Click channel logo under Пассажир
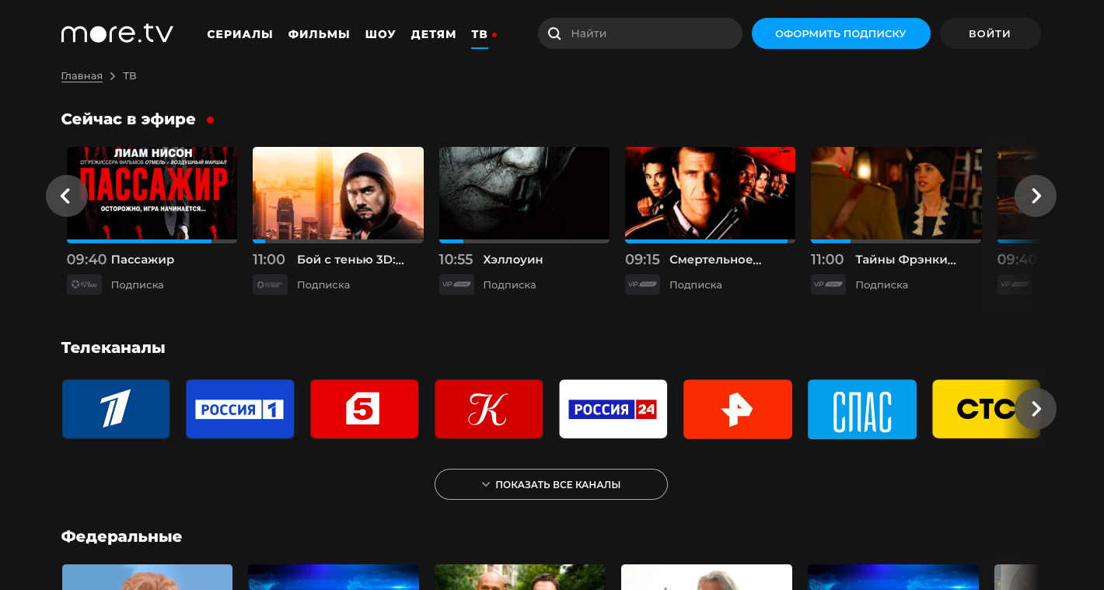The height and width of the screenshot is (590, 1104). (x=84, y=285)
